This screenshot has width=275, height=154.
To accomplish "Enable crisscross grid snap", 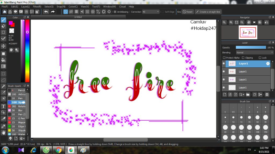I will 77,12.
